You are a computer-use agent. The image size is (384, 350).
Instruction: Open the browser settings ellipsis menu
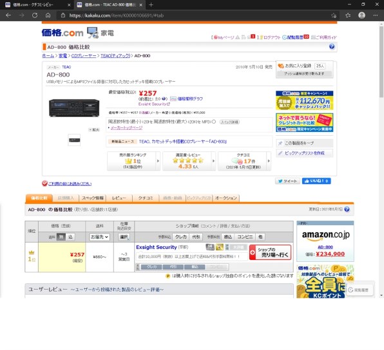(x=376, y=15)
